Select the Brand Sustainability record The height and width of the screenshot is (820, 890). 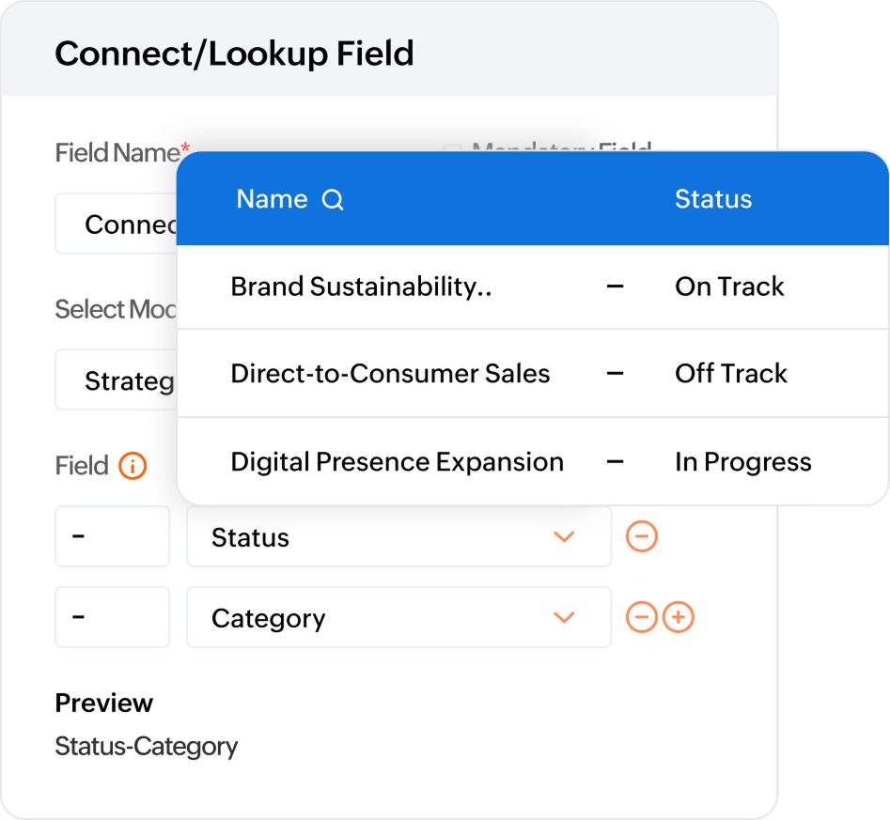tap(362, 286)
